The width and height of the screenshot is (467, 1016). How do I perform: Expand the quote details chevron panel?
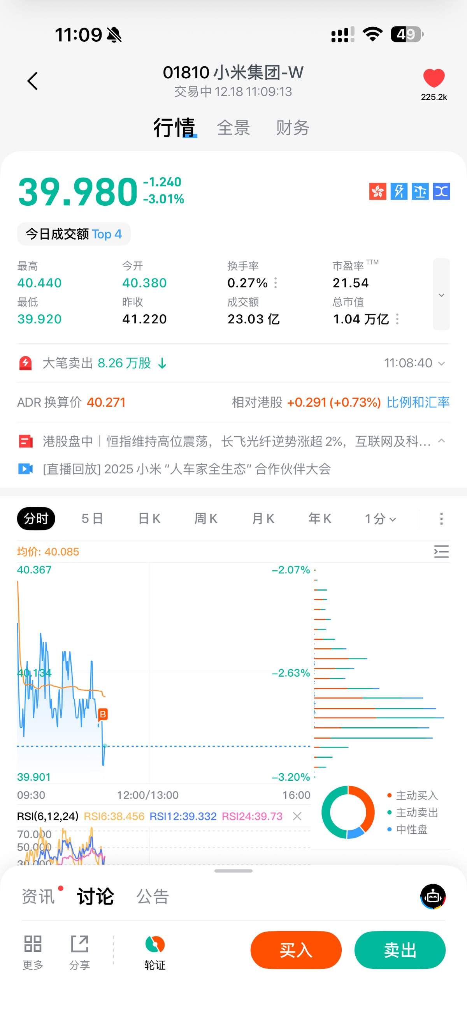441,295
